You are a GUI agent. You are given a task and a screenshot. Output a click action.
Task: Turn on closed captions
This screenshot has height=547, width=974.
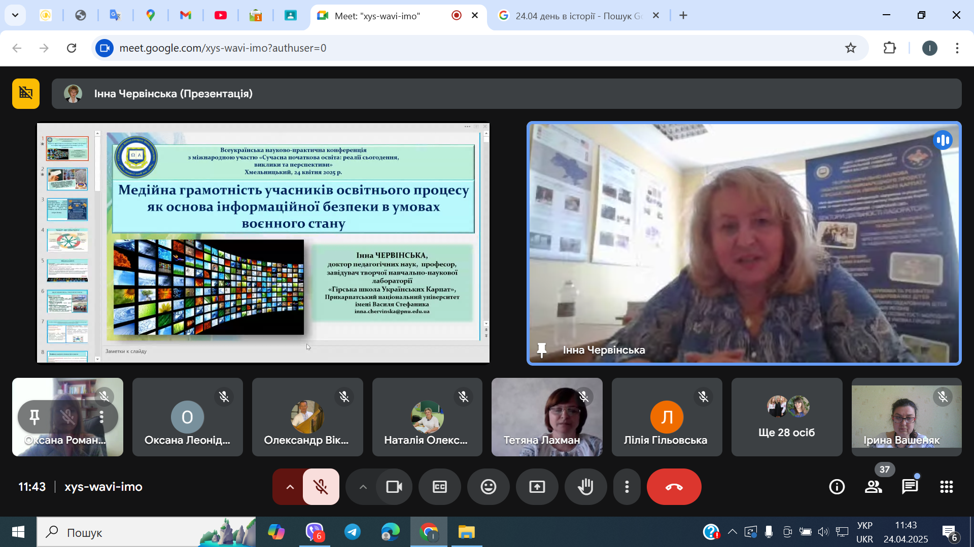[439, 487]
